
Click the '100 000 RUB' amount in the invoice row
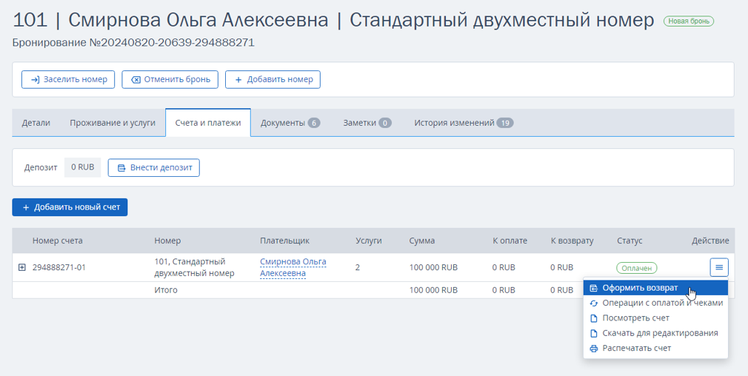(x=433, y=267)
